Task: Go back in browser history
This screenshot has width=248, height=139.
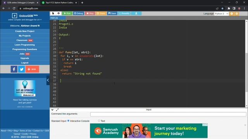Action: pos(3,8)
